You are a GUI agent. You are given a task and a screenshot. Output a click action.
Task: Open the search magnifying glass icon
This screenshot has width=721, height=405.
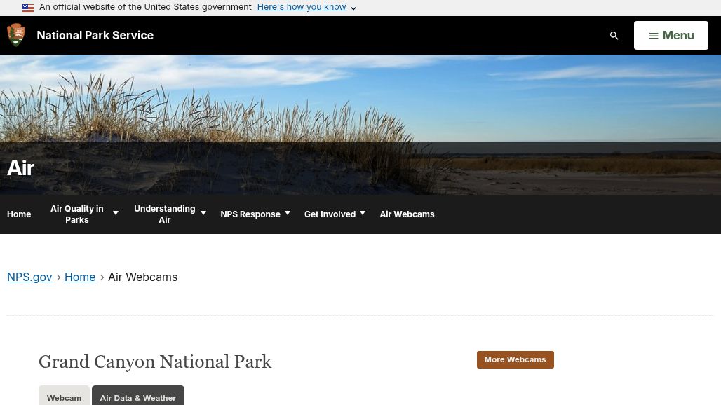point(614,35)
